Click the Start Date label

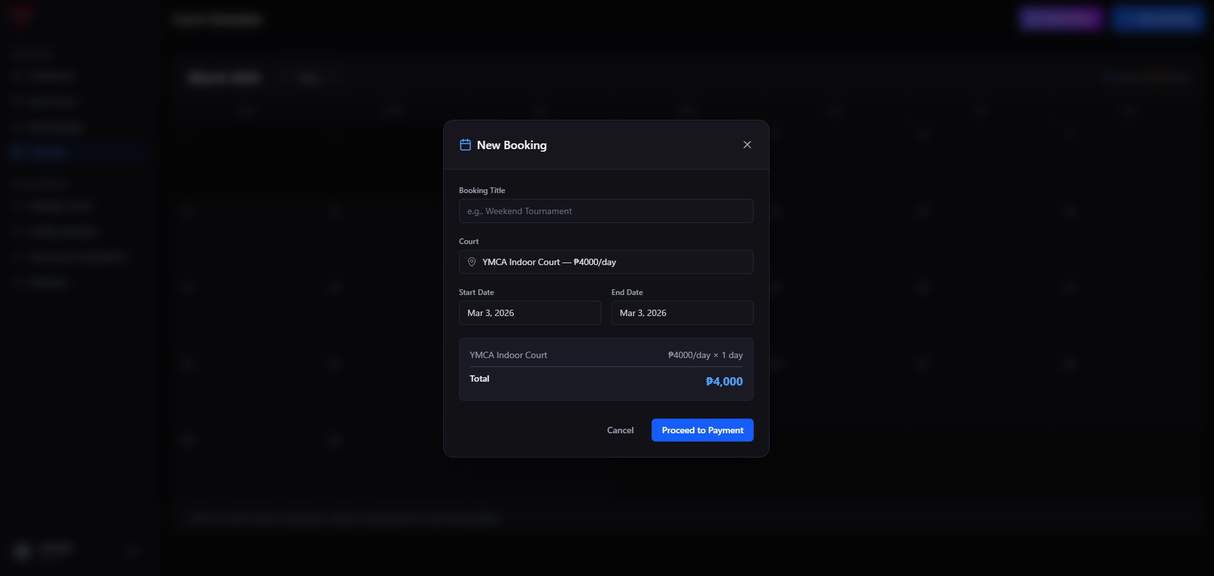point(476,292)
